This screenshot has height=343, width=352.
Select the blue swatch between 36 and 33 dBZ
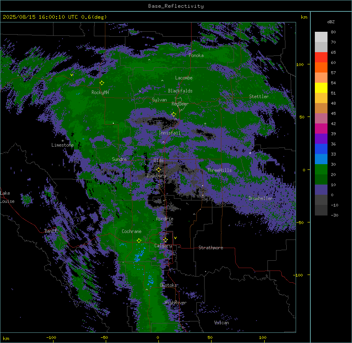tap(321, 149)
